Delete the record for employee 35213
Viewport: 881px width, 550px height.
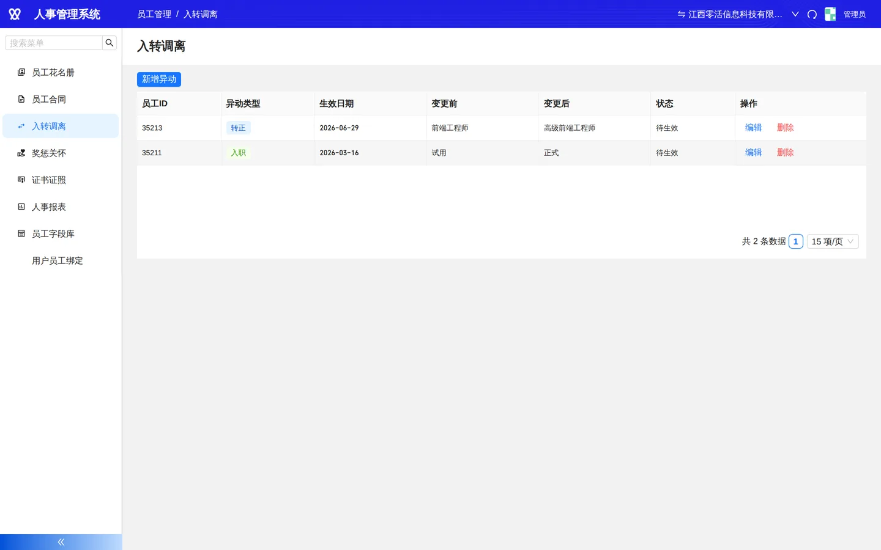tap(785, 128)
